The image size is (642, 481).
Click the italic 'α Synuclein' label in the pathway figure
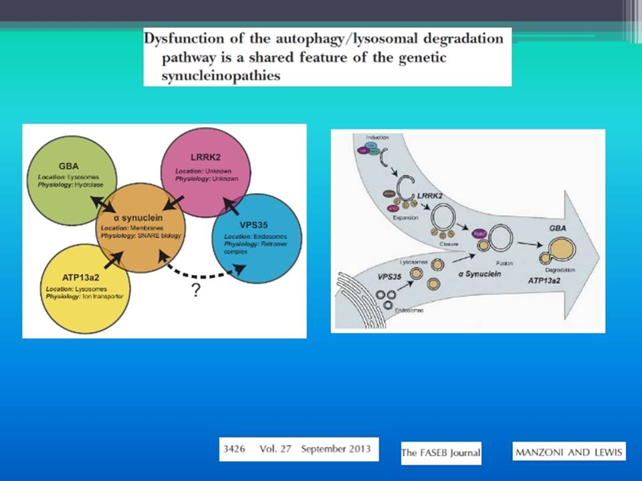point(479,274)
